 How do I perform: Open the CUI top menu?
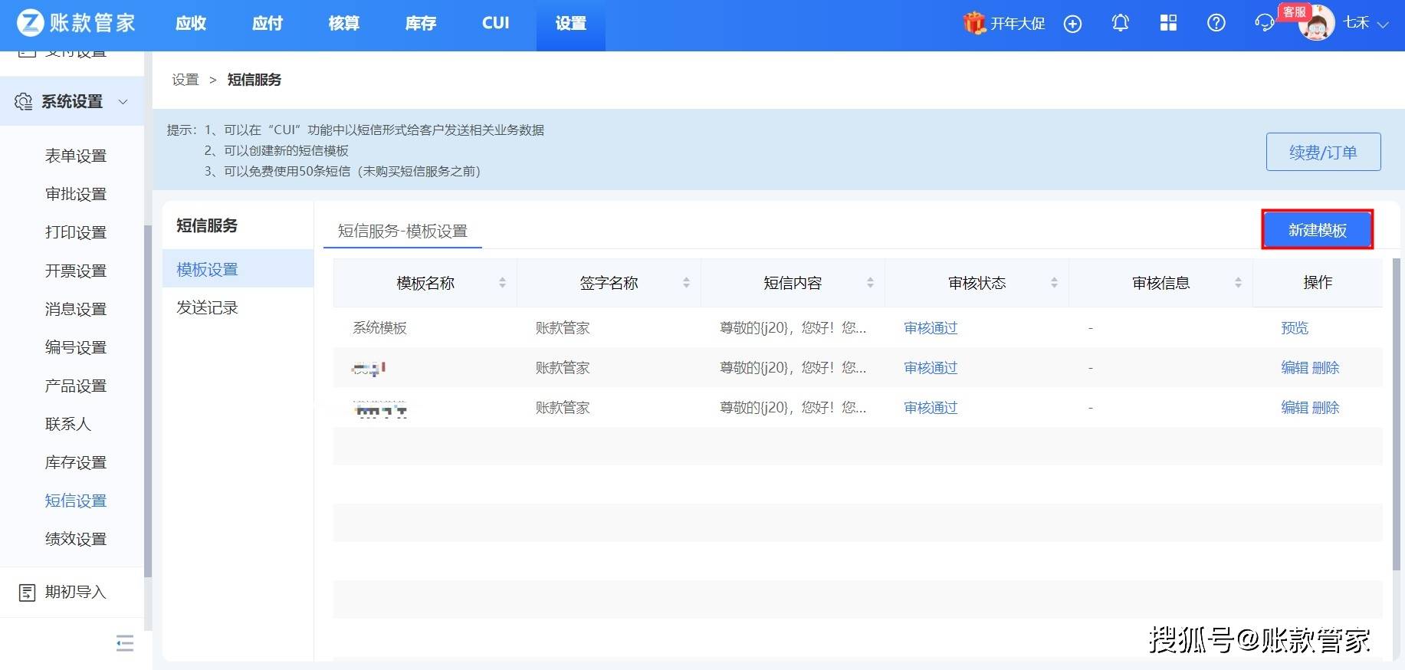496,24
